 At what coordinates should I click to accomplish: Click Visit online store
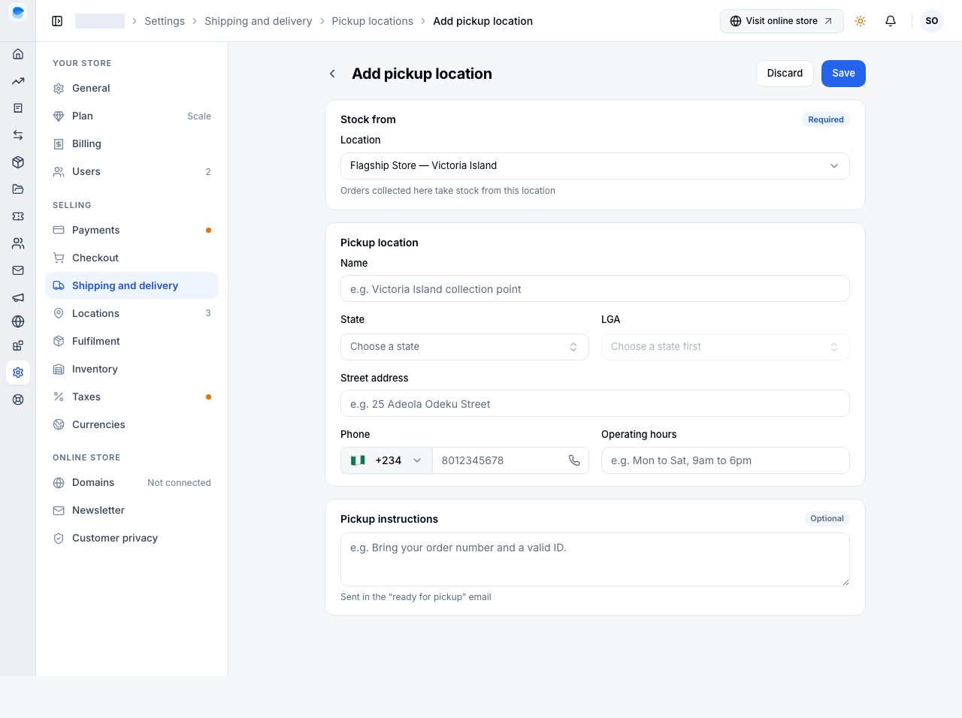tap(782, 21)
